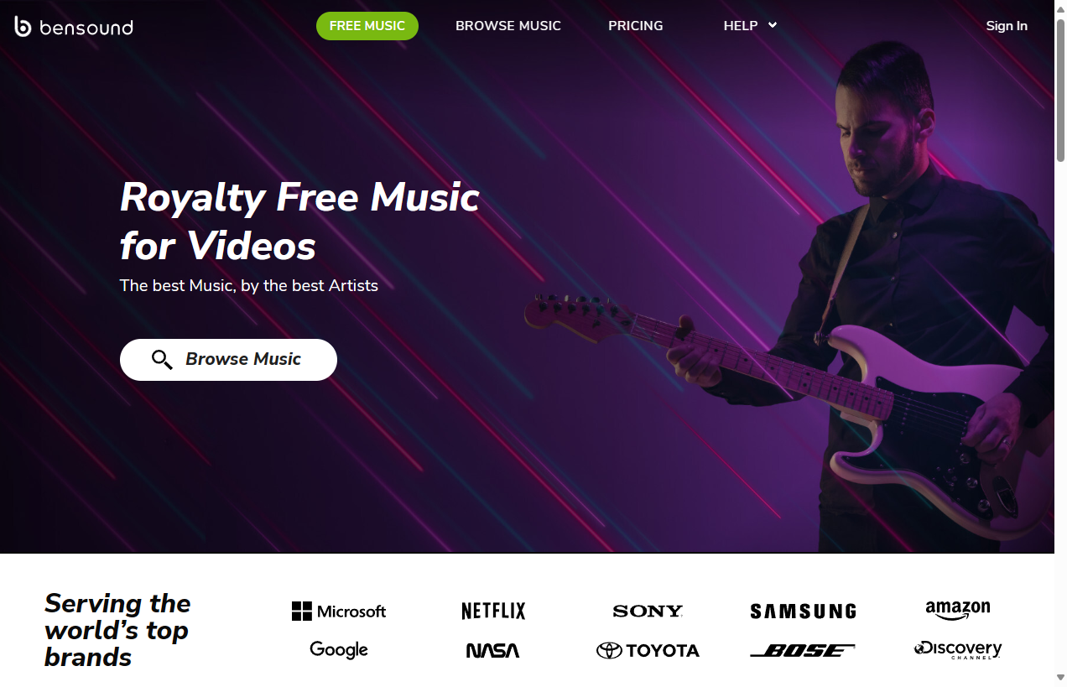Image resolution: width=1067 pixels, height=687 pixels.
Task: Click the Toyota brand logo
Action: tap(648, 650)
